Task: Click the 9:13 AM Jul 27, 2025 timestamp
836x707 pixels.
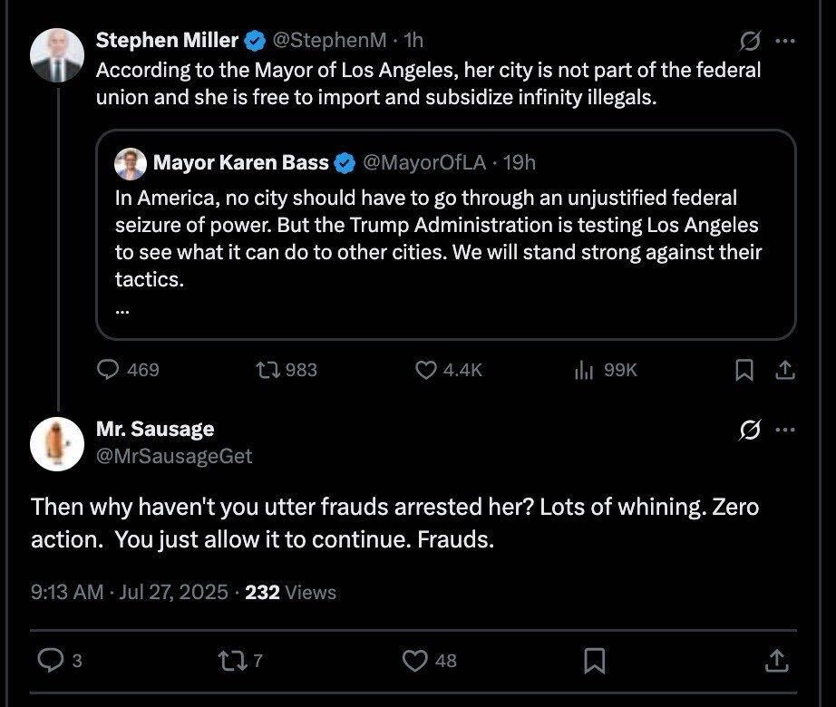Action: (128, 592)
